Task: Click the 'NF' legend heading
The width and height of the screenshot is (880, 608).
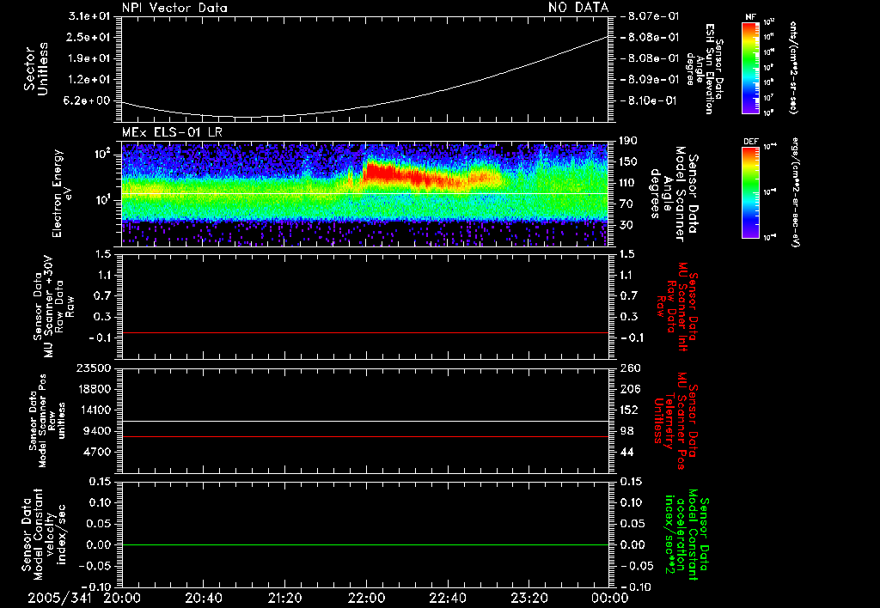Action: (x=750, y=17)
